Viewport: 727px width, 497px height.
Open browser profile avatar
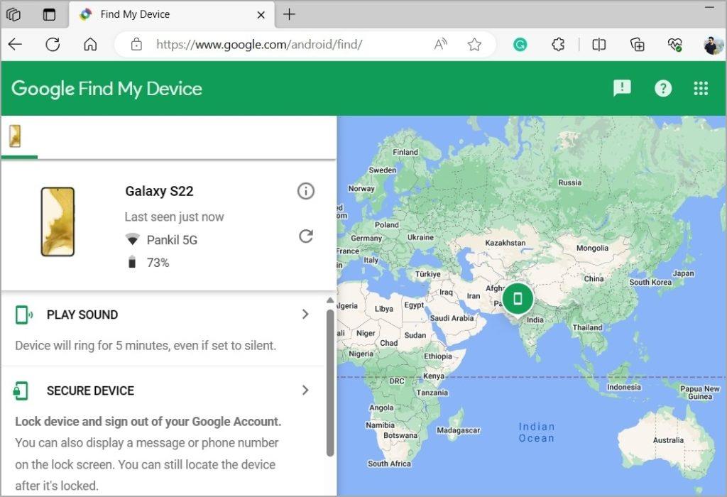click(713, 45)
